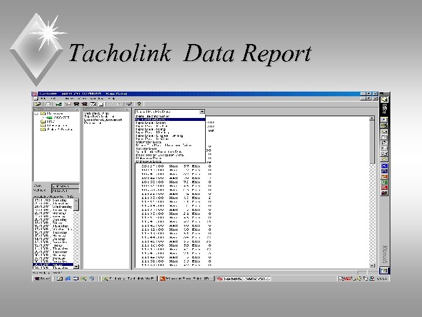Open the raw data type combo box arrow
Screen dimensions: 422x317
202,112
